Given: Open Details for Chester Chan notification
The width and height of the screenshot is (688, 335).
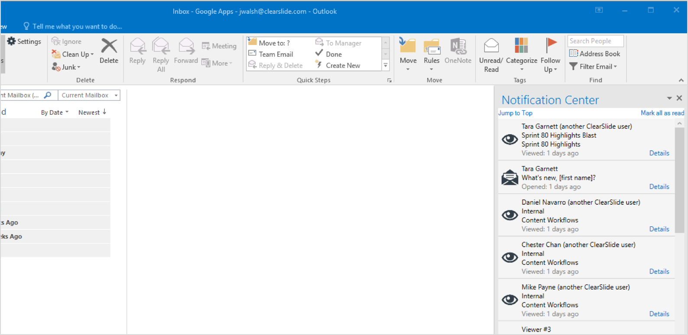Looking at the screenshot, I should [659, 272].
